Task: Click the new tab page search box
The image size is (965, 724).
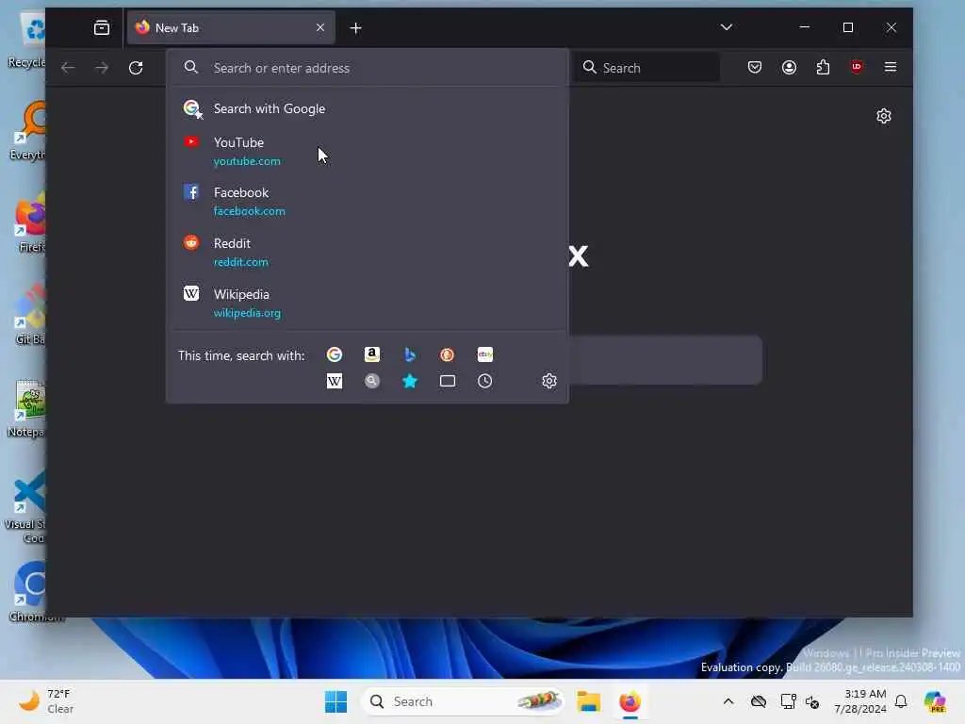Action: [664, 360]
